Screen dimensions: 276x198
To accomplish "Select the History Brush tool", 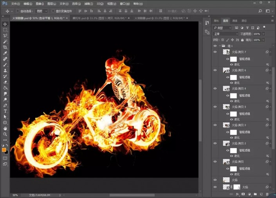I will tap(5, 76).
